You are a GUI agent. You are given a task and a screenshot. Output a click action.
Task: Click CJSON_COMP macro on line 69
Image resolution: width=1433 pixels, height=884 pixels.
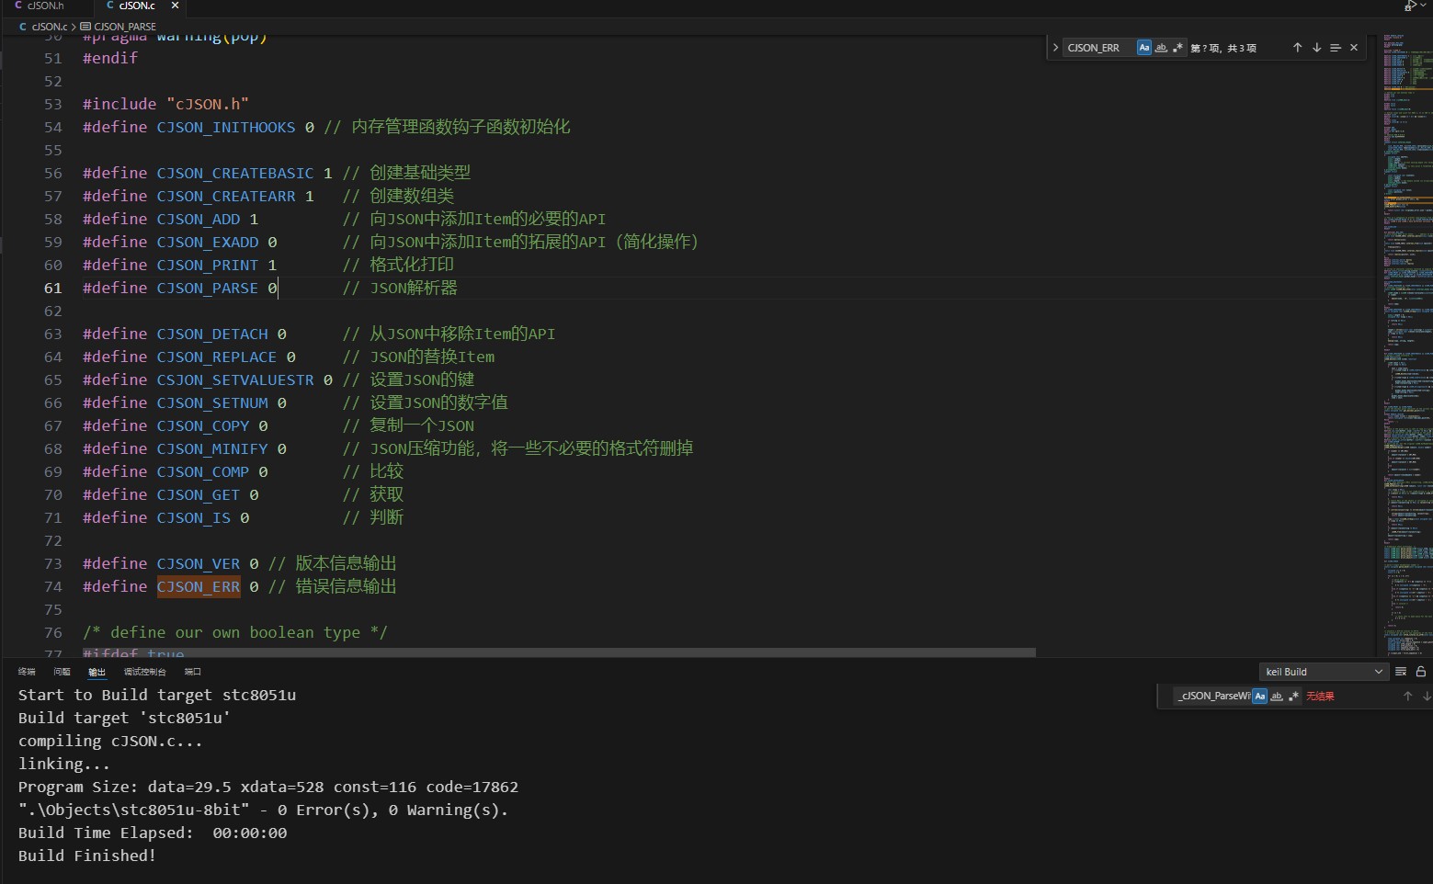tap(203, 471)
